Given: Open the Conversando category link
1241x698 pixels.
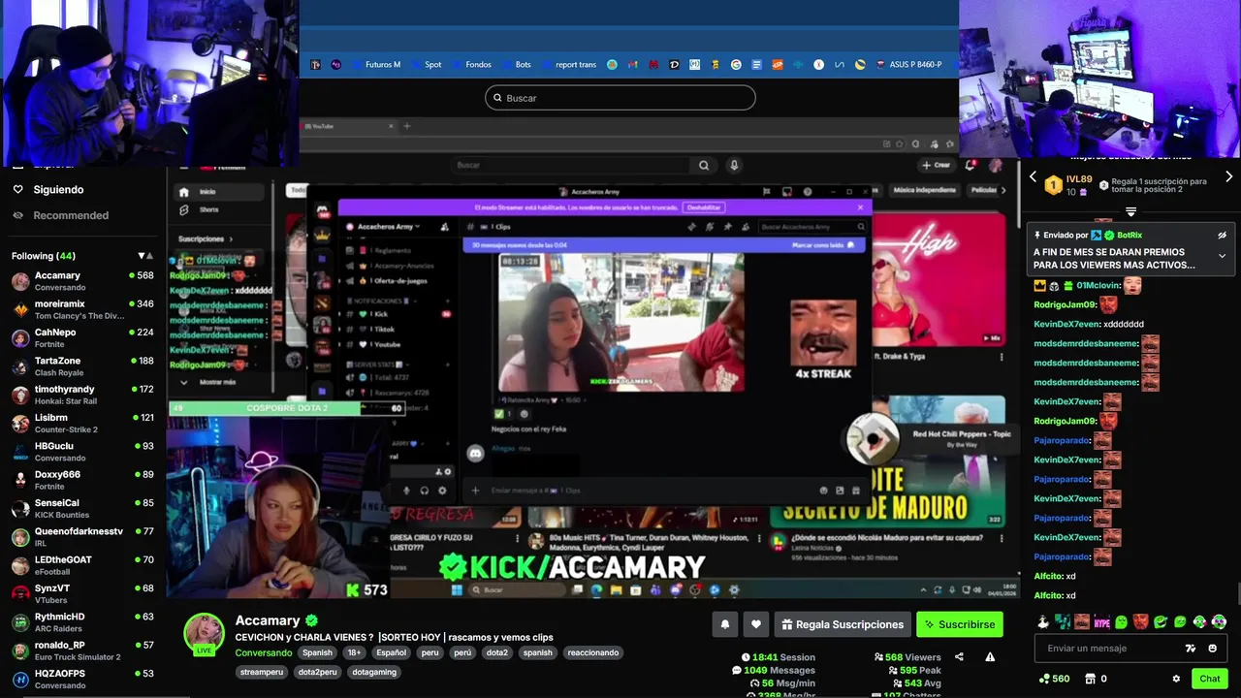Looking at the screenshot, I should [264, 652].
